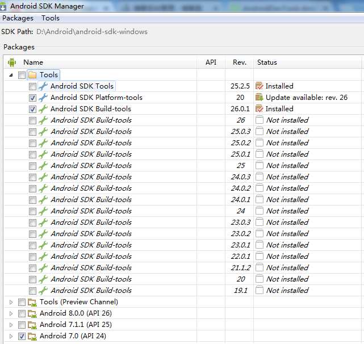Click green wrench icon of Build-tools 25.0.2
This screenshot has width=364, height=344.
tap(43, 143)
